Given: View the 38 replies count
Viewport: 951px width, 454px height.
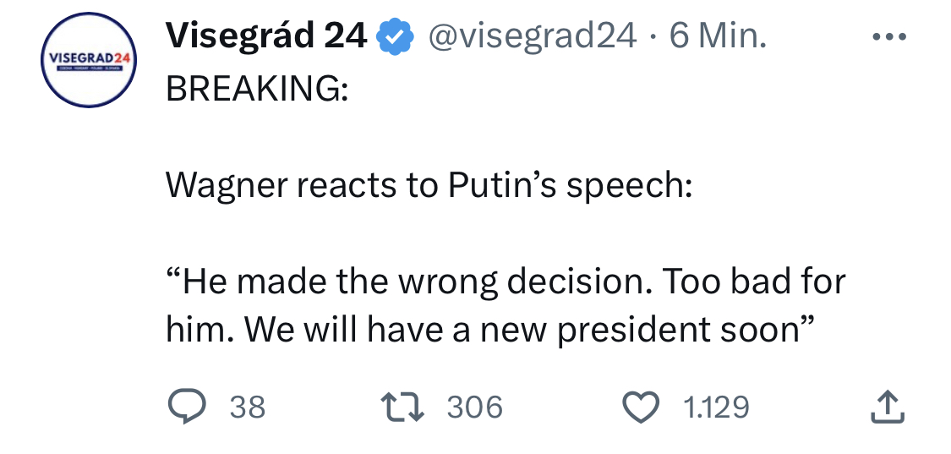Looking at the screenshot, I should 248,408.
